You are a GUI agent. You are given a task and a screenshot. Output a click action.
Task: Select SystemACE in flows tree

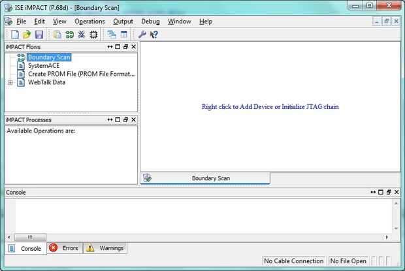coord(44,65)
